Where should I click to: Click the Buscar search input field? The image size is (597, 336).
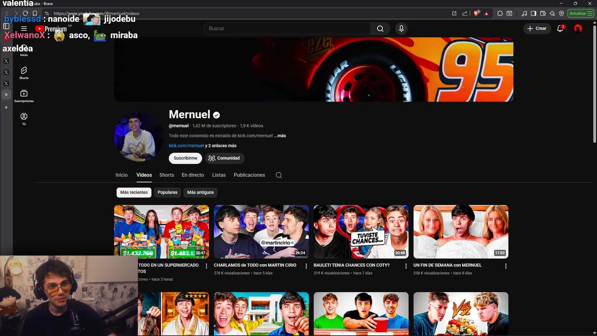click(287, 28)
